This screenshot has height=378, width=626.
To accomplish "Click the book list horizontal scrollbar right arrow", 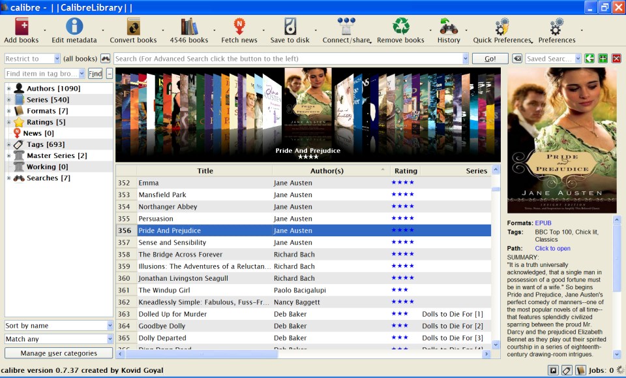I will click(x=486, y=354).
